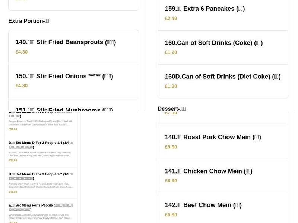Viewport: 298px width, 223px height.
Task: Open the Stir Fried Onions dish entry
Action: click(64, 76)
